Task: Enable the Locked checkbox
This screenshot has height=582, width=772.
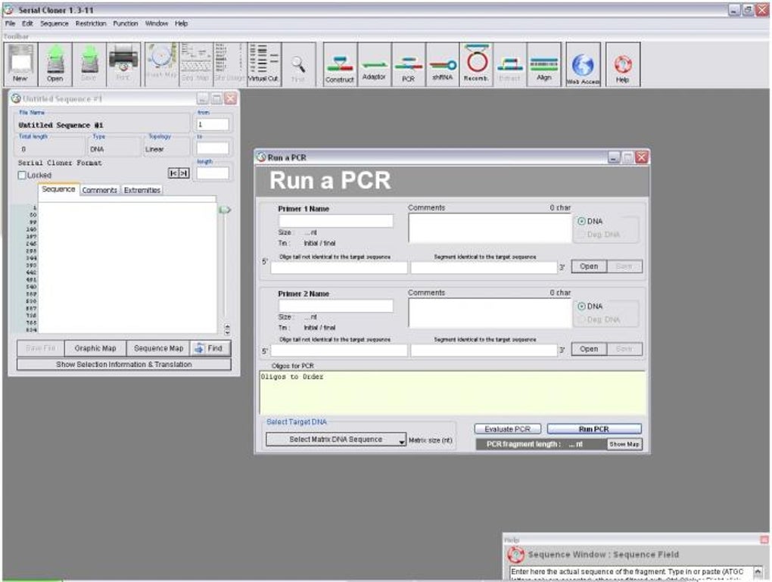Action: [x=22, y=175]
